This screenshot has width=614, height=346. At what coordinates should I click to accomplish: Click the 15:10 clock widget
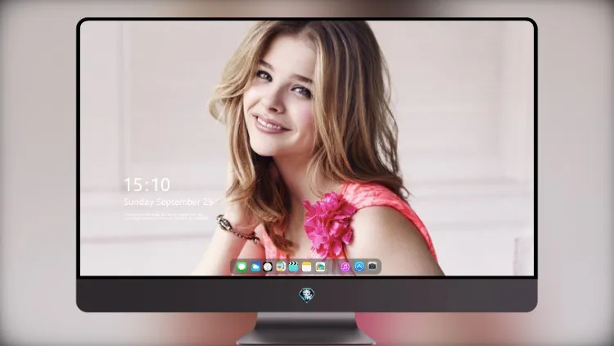tap(147, 184)
